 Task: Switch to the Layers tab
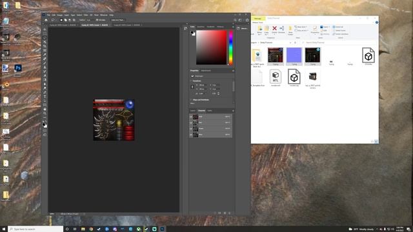pos(193,111)
